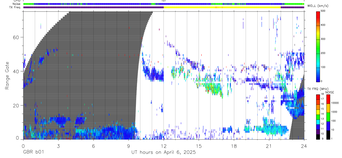Click the 60 label on Range Gate axis
Image resolution: width=342 pixels, height=158 pixels.
tap(16, 37)
